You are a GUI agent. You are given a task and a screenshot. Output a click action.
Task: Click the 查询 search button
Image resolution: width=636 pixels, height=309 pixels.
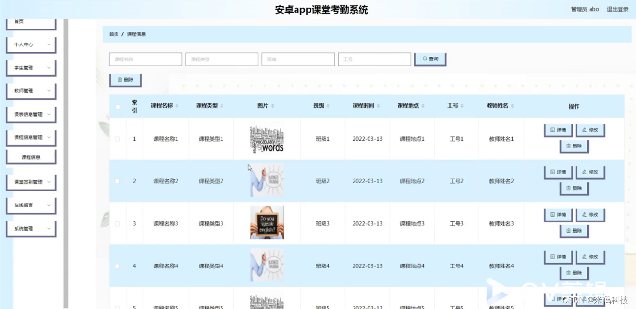430,59
